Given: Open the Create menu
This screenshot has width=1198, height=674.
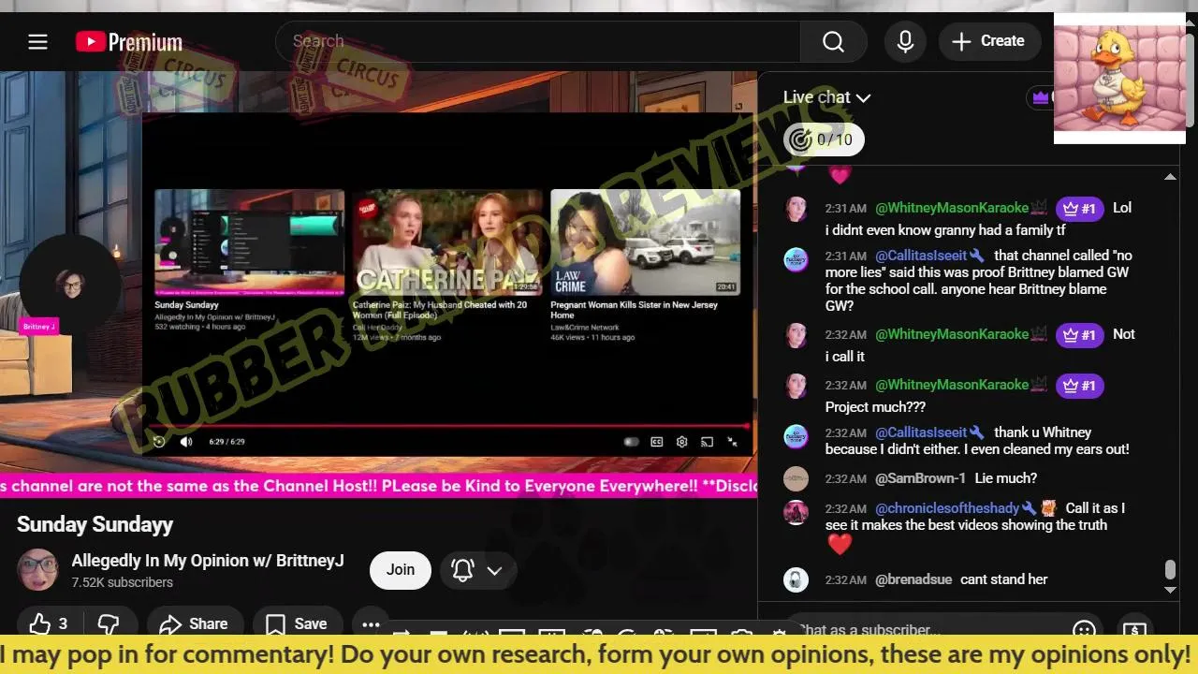Looking at the screenshot, I should click(x=988, y=41).
